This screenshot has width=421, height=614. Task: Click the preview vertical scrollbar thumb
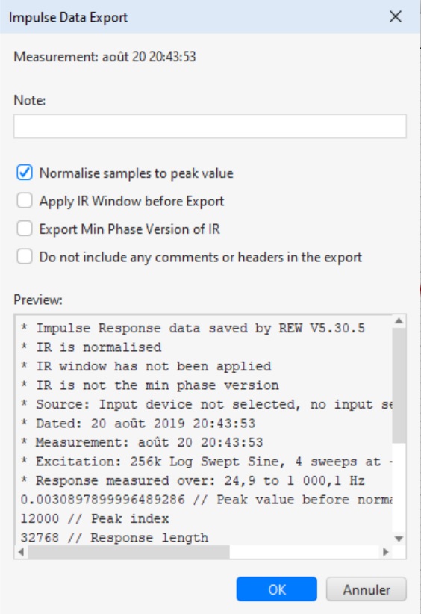(399, 385)
